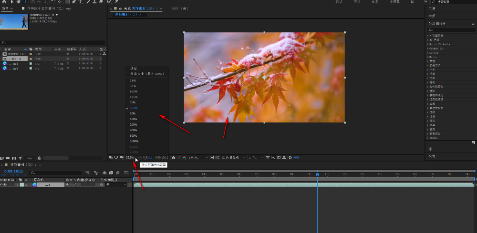Expand the twirl arrow of layer 1
Screen dimensions: 477x233
pyautogui.click(x=17, y=184)
